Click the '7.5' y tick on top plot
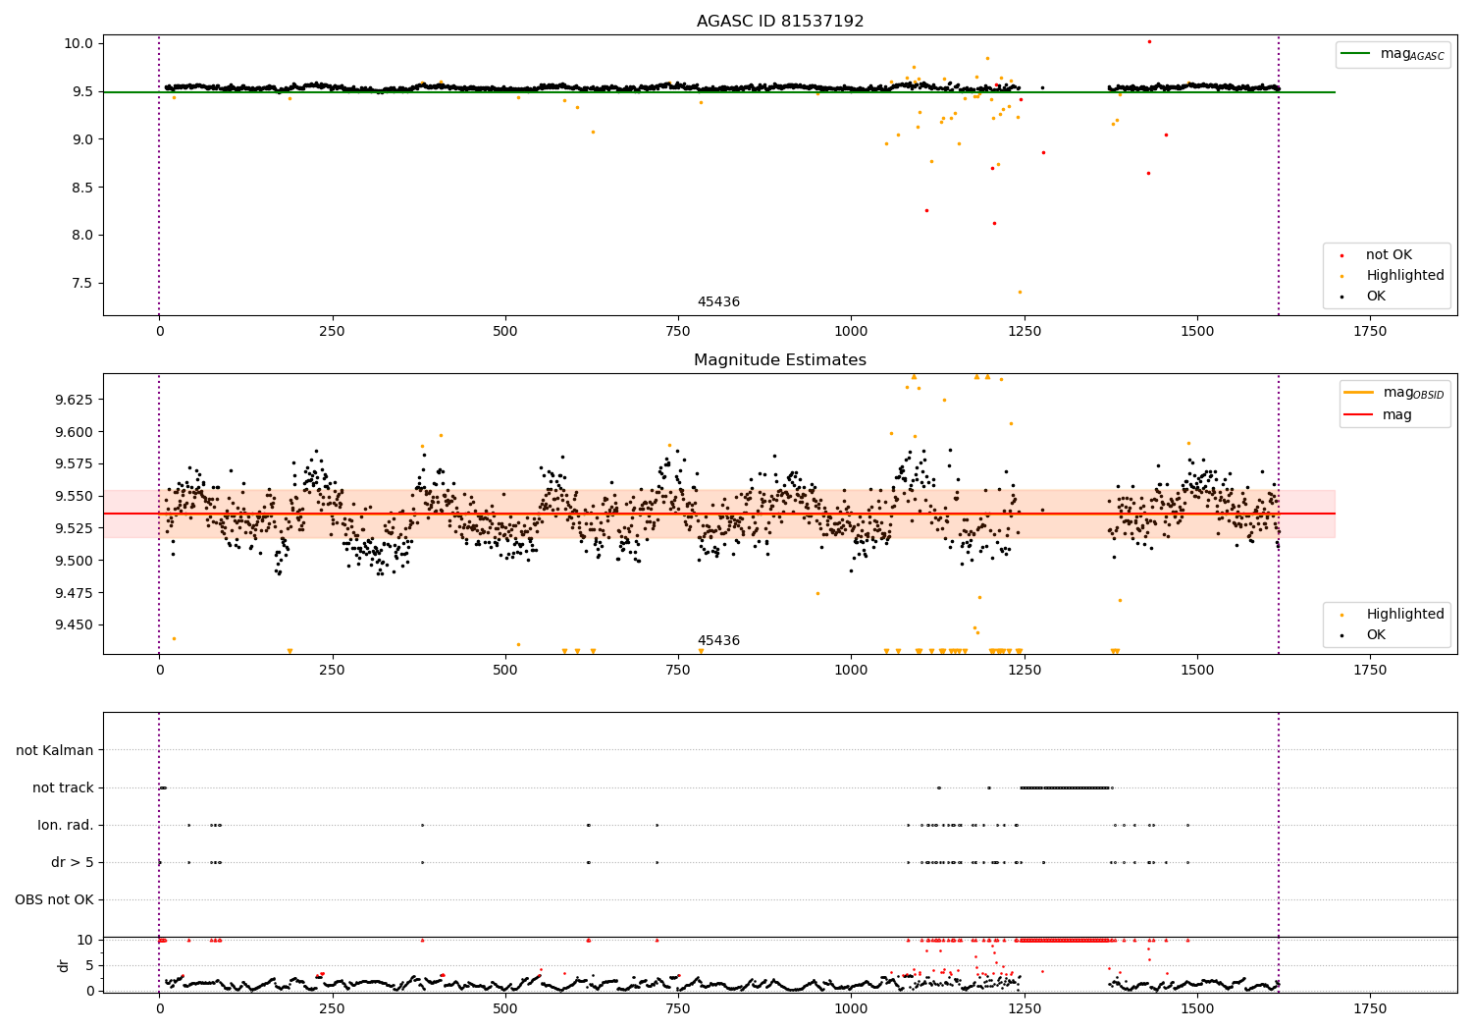The height and width of the screenshot is (1031, 1472). [x=82, y=283]
